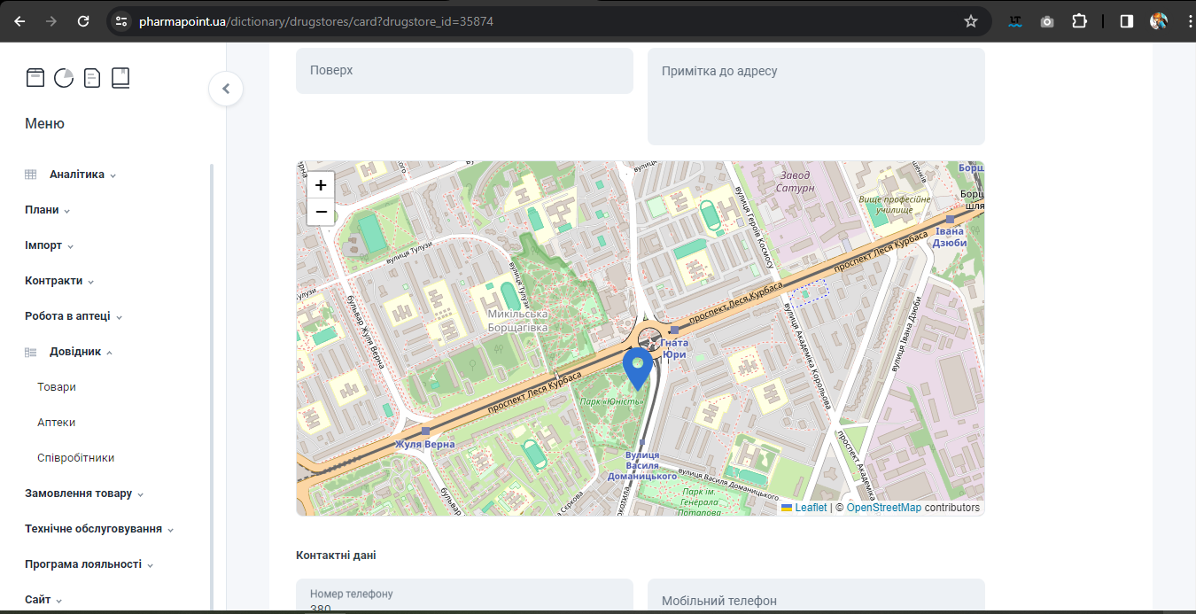Open the OpenStreetMap link

click(x=883, y=508)
